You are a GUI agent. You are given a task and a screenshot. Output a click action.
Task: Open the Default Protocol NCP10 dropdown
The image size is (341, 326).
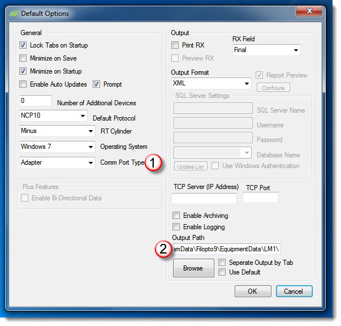pos(53,115)
